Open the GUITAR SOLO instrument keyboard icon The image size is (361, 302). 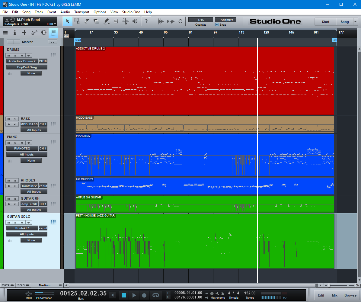pos(53,222)
